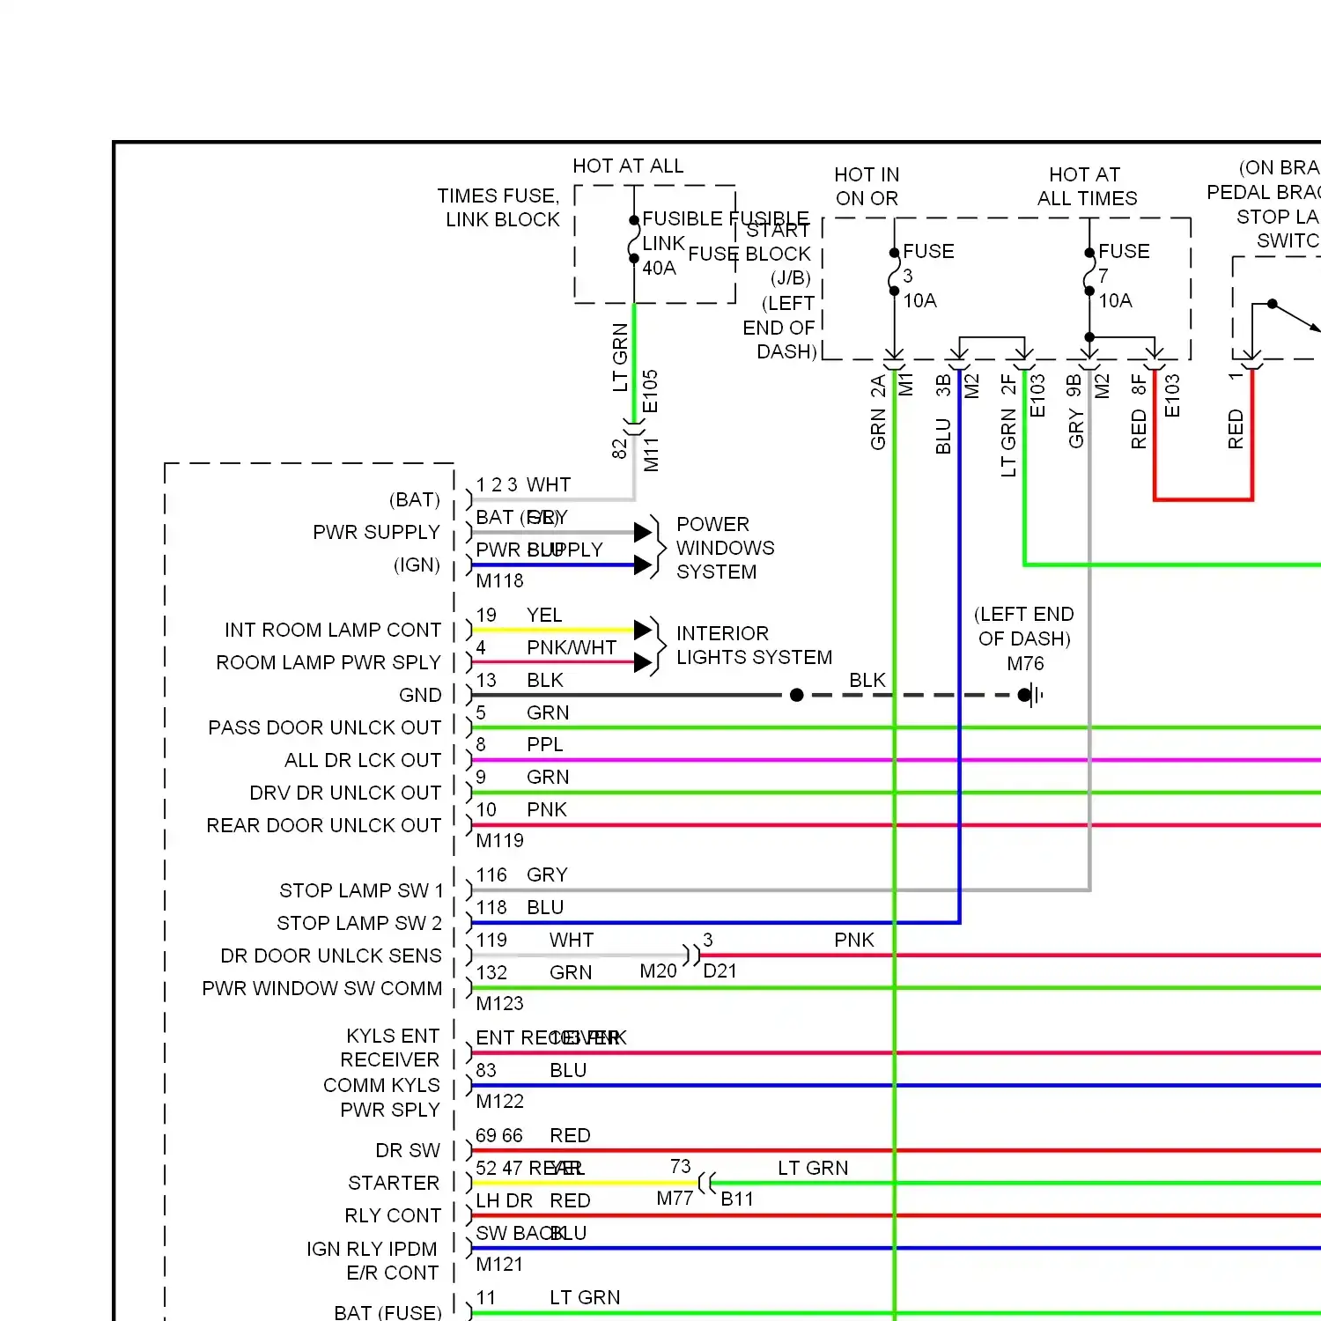
Task: Click the '116 GRY' wire label
Action: (521, 875)
